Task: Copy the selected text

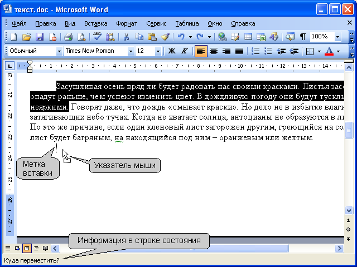Action: coord(139,37)
